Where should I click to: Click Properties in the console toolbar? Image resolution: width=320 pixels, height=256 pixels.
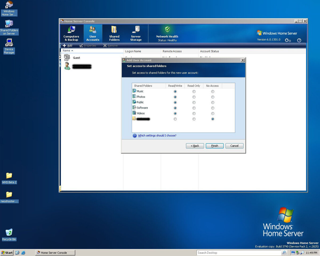pos(88,46)
